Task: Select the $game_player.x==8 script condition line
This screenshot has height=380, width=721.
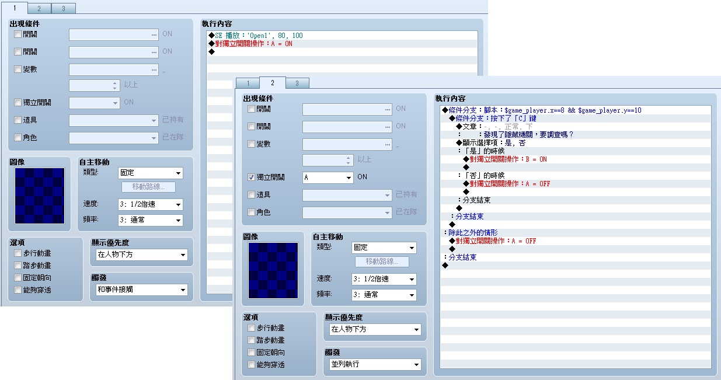Action: (575, 110)
